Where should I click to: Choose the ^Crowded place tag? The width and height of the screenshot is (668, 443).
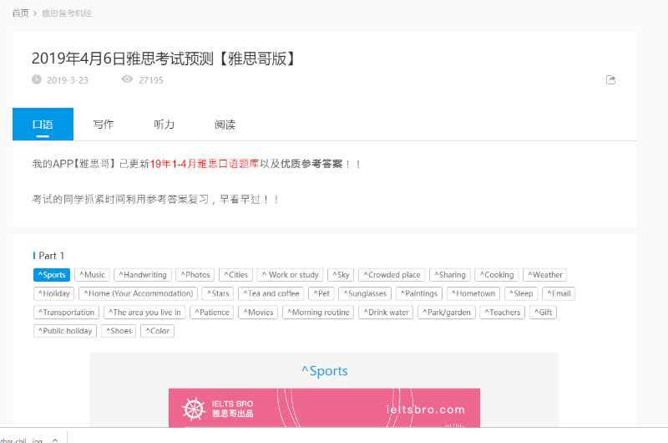tap(392, 275)
